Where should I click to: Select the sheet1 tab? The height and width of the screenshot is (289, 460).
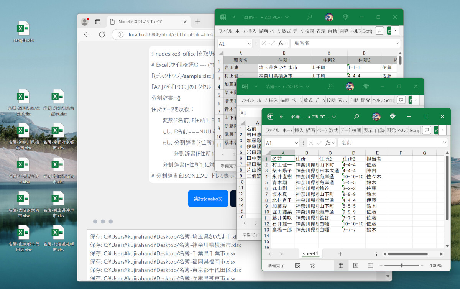pos(310,254)
